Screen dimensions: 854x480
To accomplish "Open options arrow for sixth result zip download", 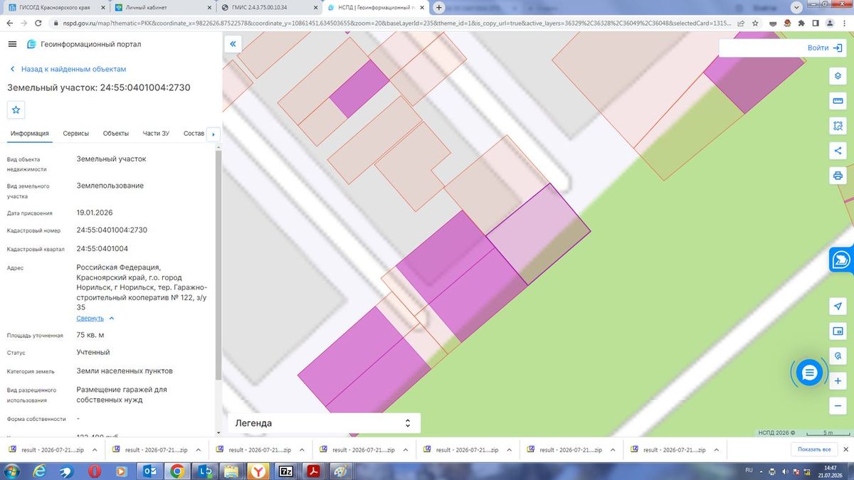I will [x=613, y=450].
